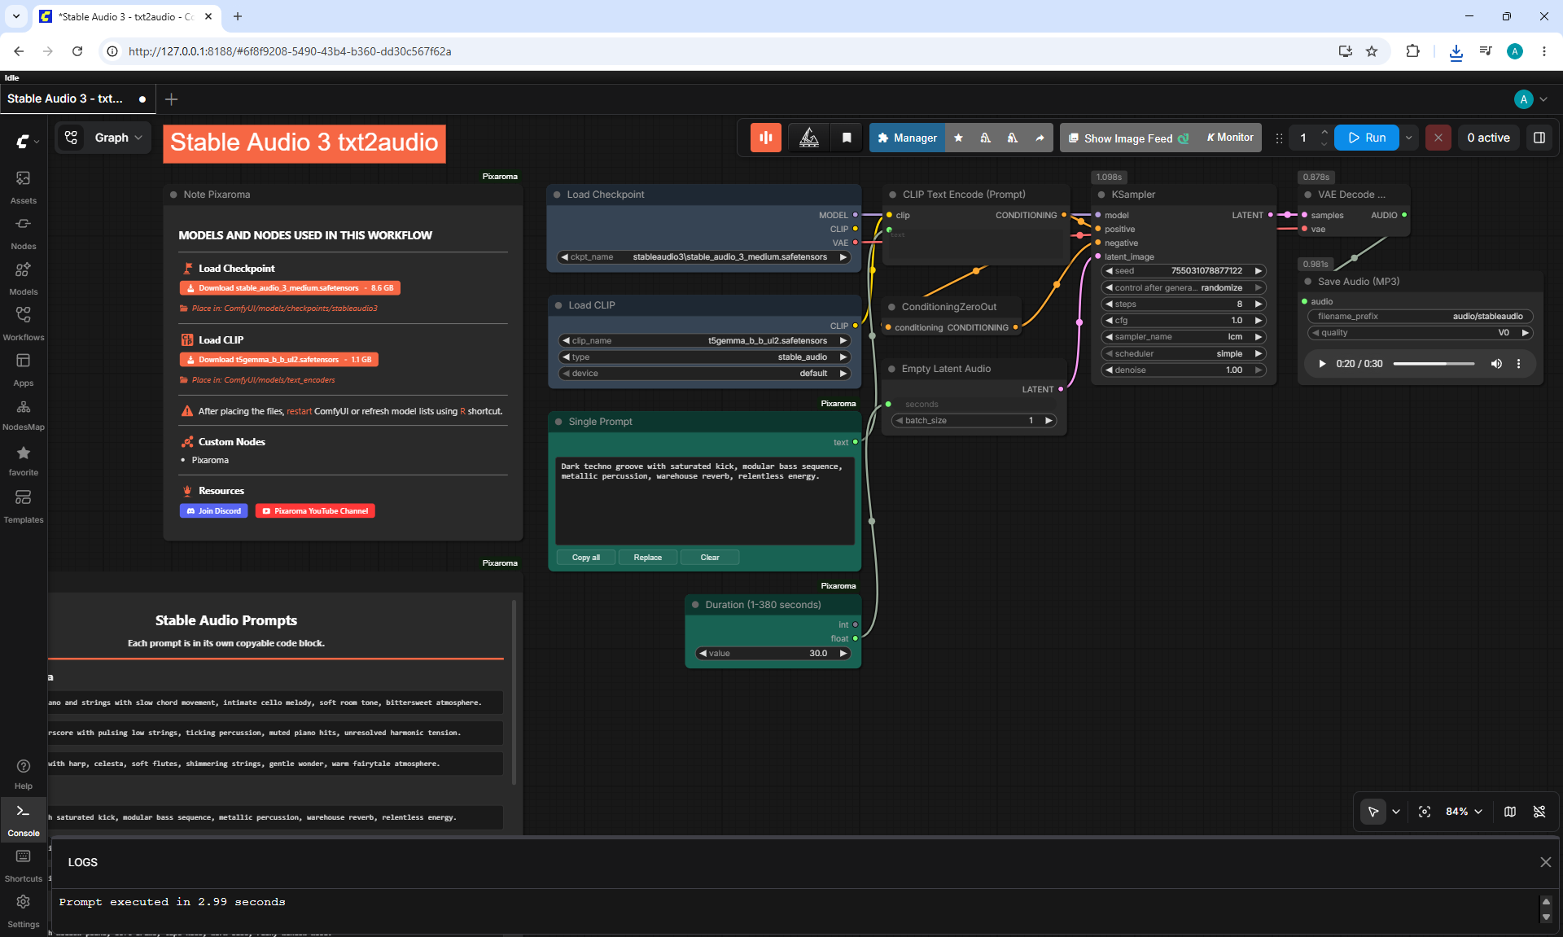The width and height of the screenshot is (1563, 937).
Task: Collapse the Load Checkpoint node via its dot
Action: (557, 195)
